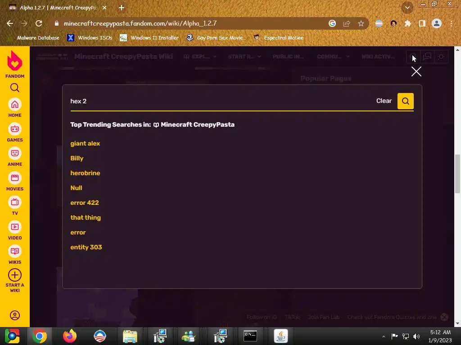The height and width of the screenshot is (345, 461).
Task: Open a new browser tab
Action: tap(122, 8)
